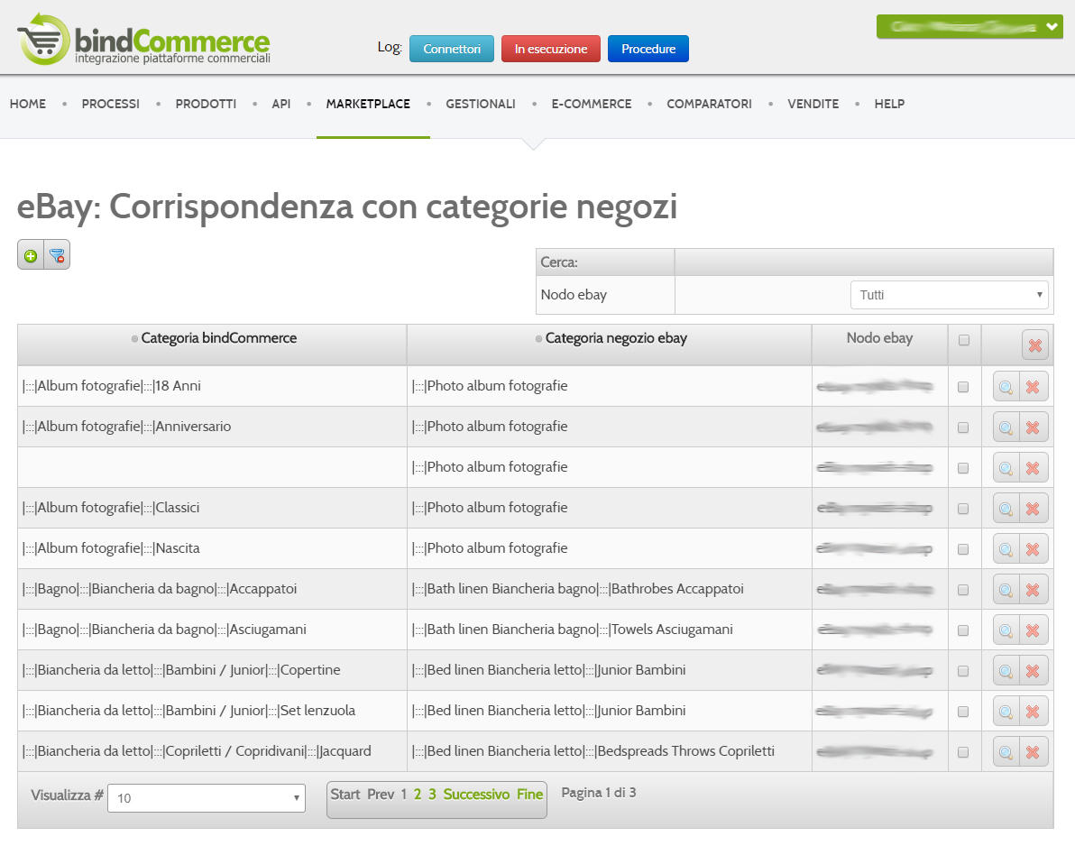Delete the Set lenzuola row
This screenshot has height=855, width=1075.
click(1034, 711)
